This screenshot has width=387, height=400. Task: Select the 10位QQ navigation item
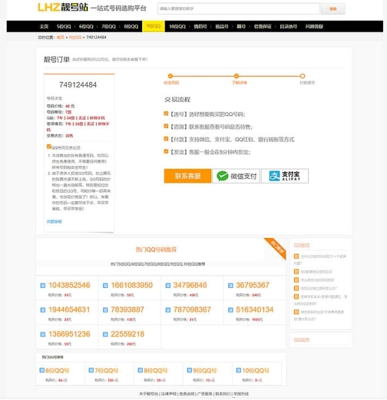(x=177, y=26)
